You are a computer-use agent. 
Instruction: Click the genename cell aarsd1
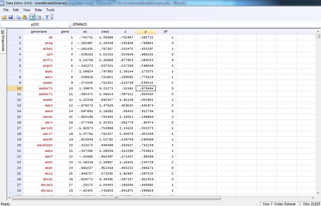[x=39, y=128]
